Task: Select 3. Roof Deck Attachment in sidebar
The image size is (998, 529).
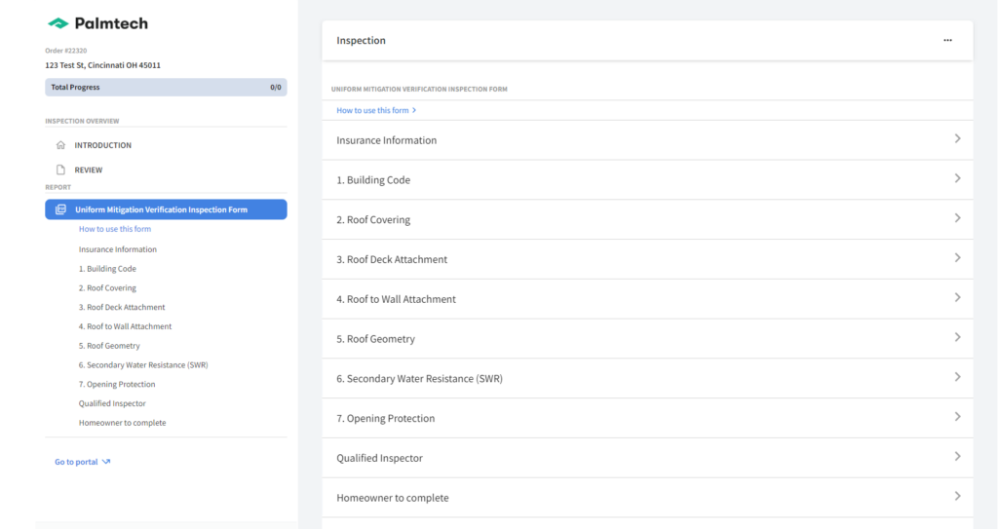Action: [122, 307]
